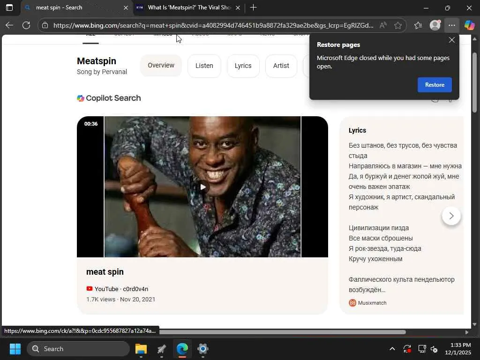
Task: Click scroll right arrow on horizontal scrollbar
Action: 466,332
